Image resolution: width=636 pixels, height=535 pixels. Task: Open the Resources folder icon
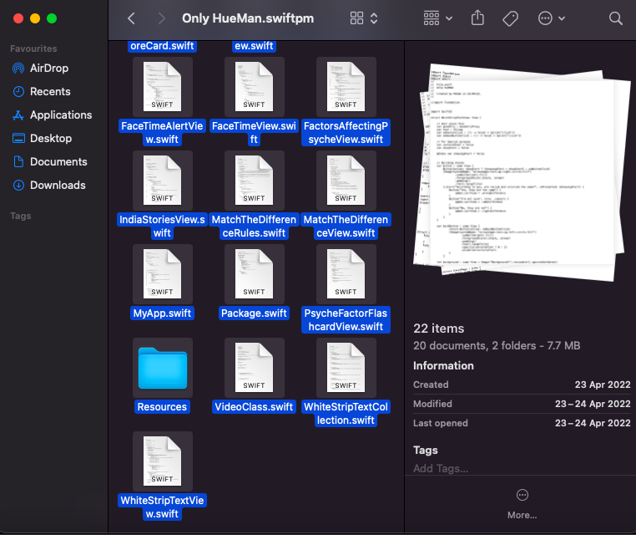(162, 368)
